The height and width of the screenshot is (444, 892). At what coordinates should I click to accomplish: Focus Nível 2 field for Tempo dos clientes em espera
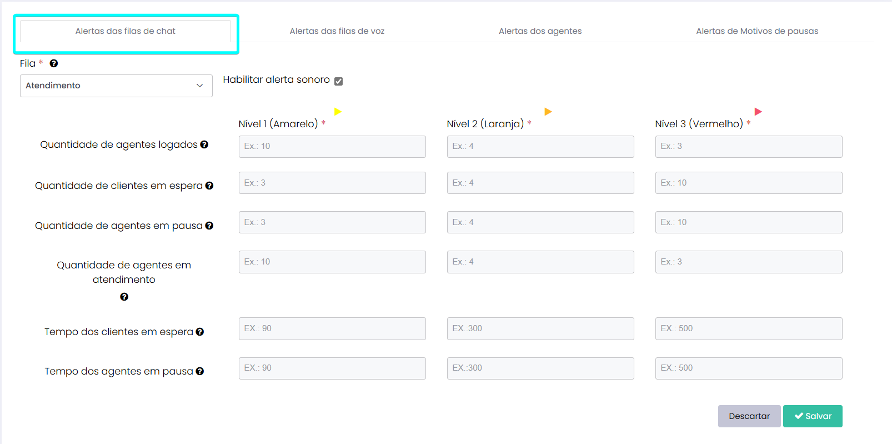[540, 328]
